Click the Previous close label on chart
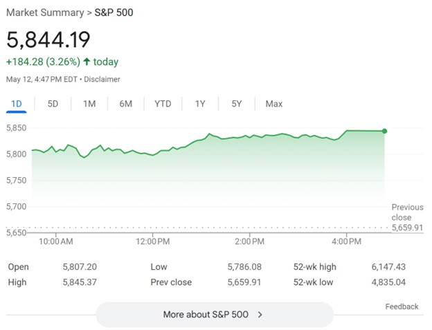 click(406, 212)
